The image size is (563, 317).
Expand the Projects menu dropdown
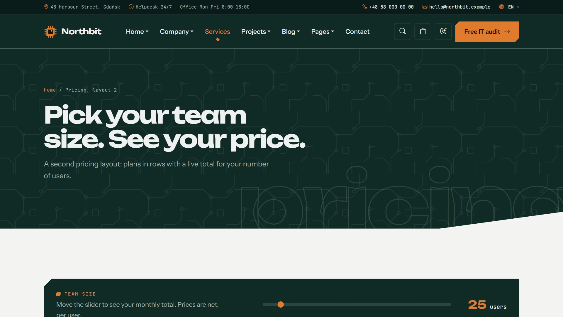click(256, 31)
